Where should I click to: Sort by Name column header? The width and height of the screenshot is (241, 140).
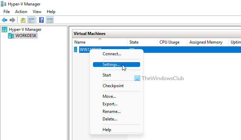tap(100, 42)
